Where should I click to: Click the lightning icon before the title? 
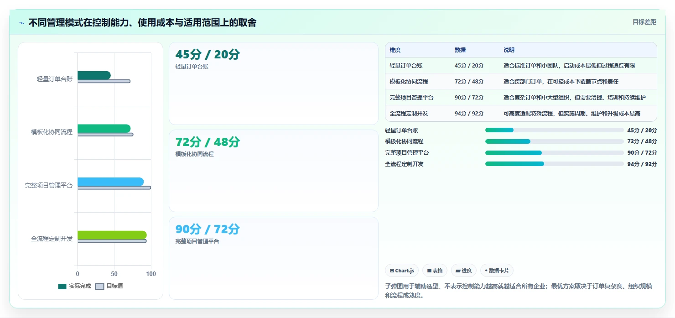tap(21, 23)
